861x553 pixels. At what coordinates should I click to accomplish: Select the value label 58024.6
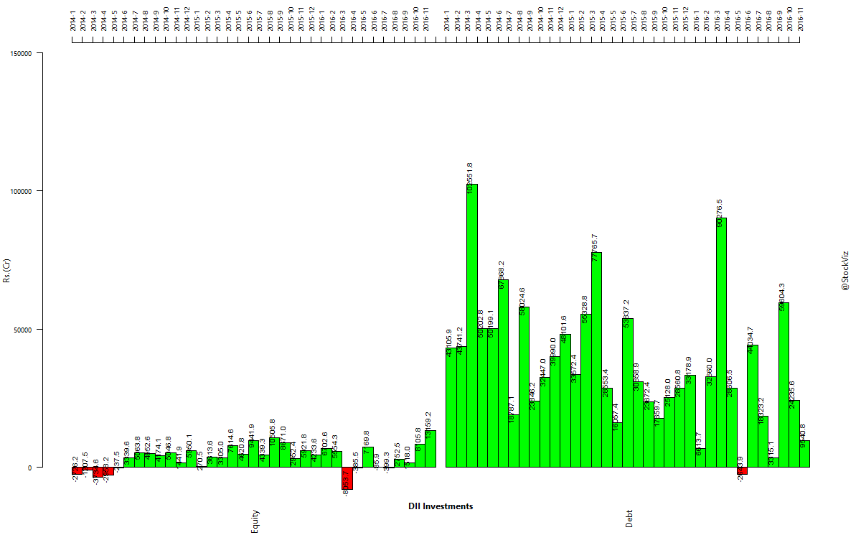[x=522, y=302]
